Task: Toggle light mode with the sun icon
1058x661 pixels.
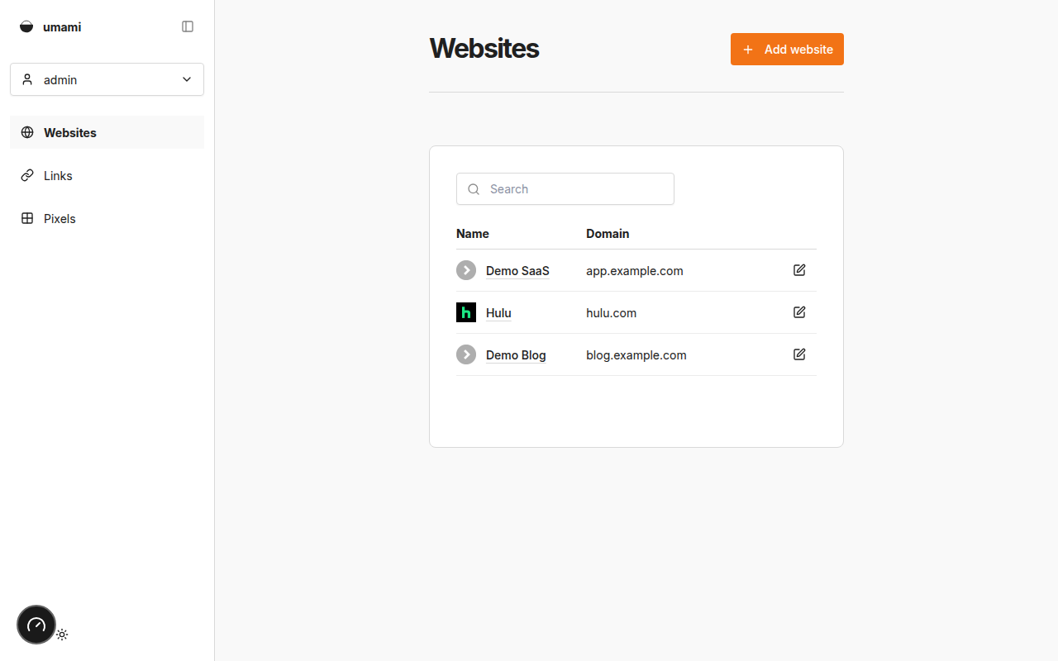Action: click(62, 635)
